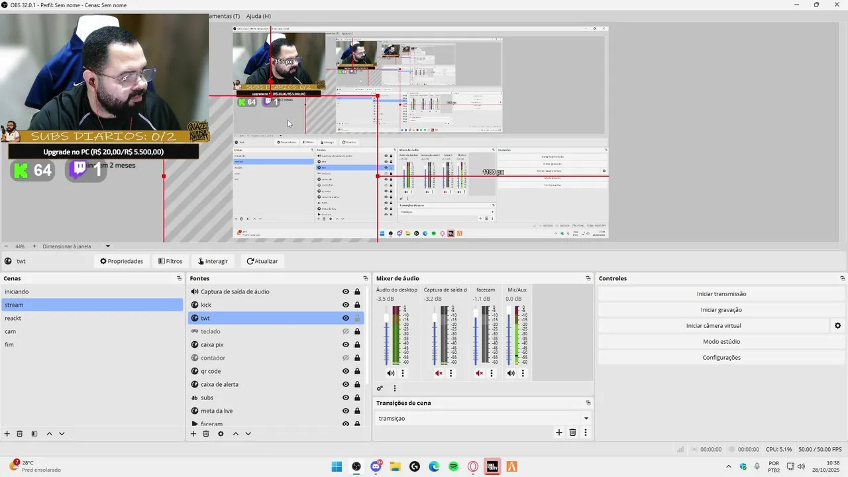
Task: Undock the Transições de cena panel
Action: [x=588, y=403]
